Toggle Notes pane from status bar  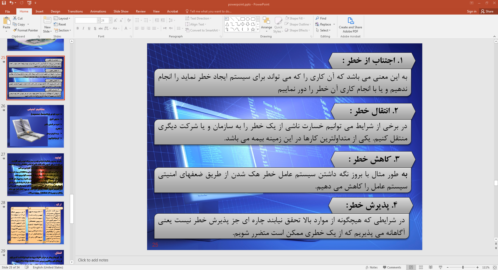point(372,267)
